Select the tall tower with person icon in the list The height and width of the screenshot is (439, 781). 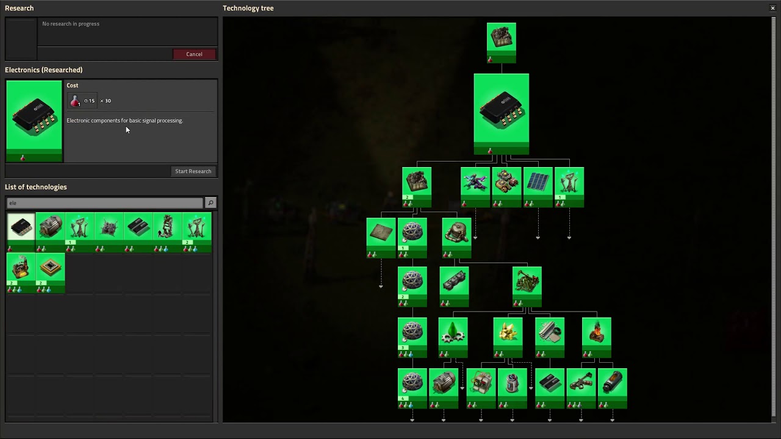(167, 232)
